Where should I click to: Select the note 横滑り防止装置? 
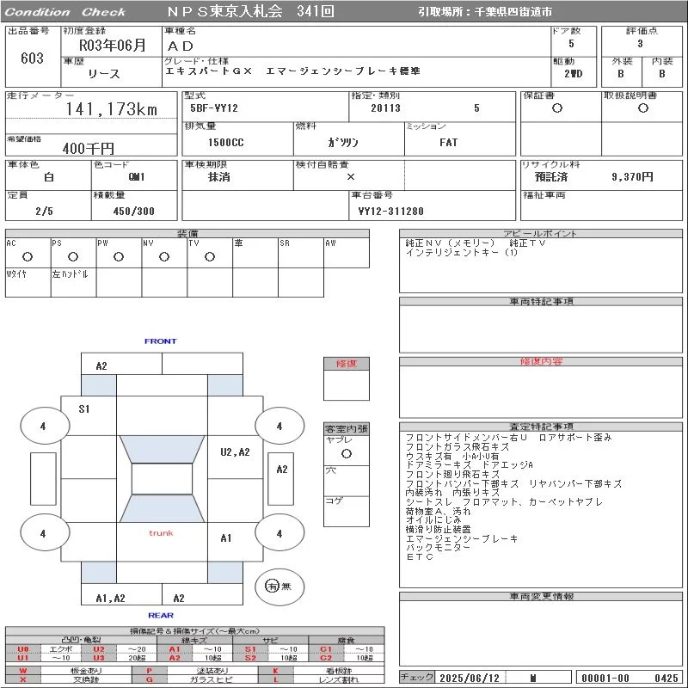(x=439, y=529)
